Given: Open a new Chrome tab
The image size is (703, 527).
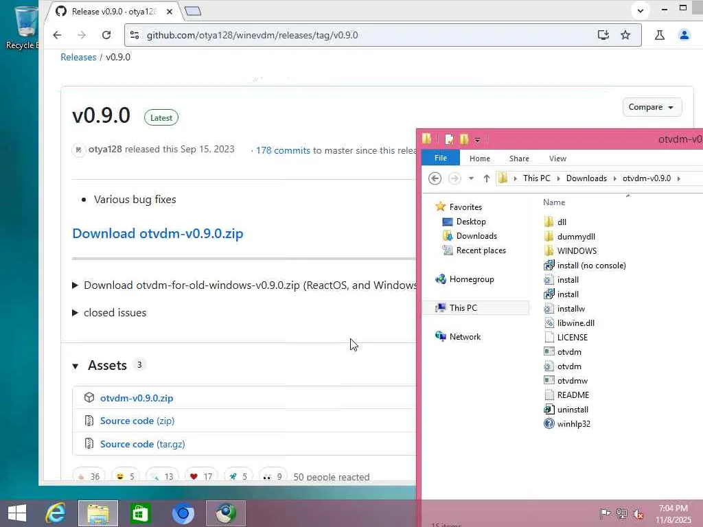Looking at the screenshot, I should coord(193,11).
